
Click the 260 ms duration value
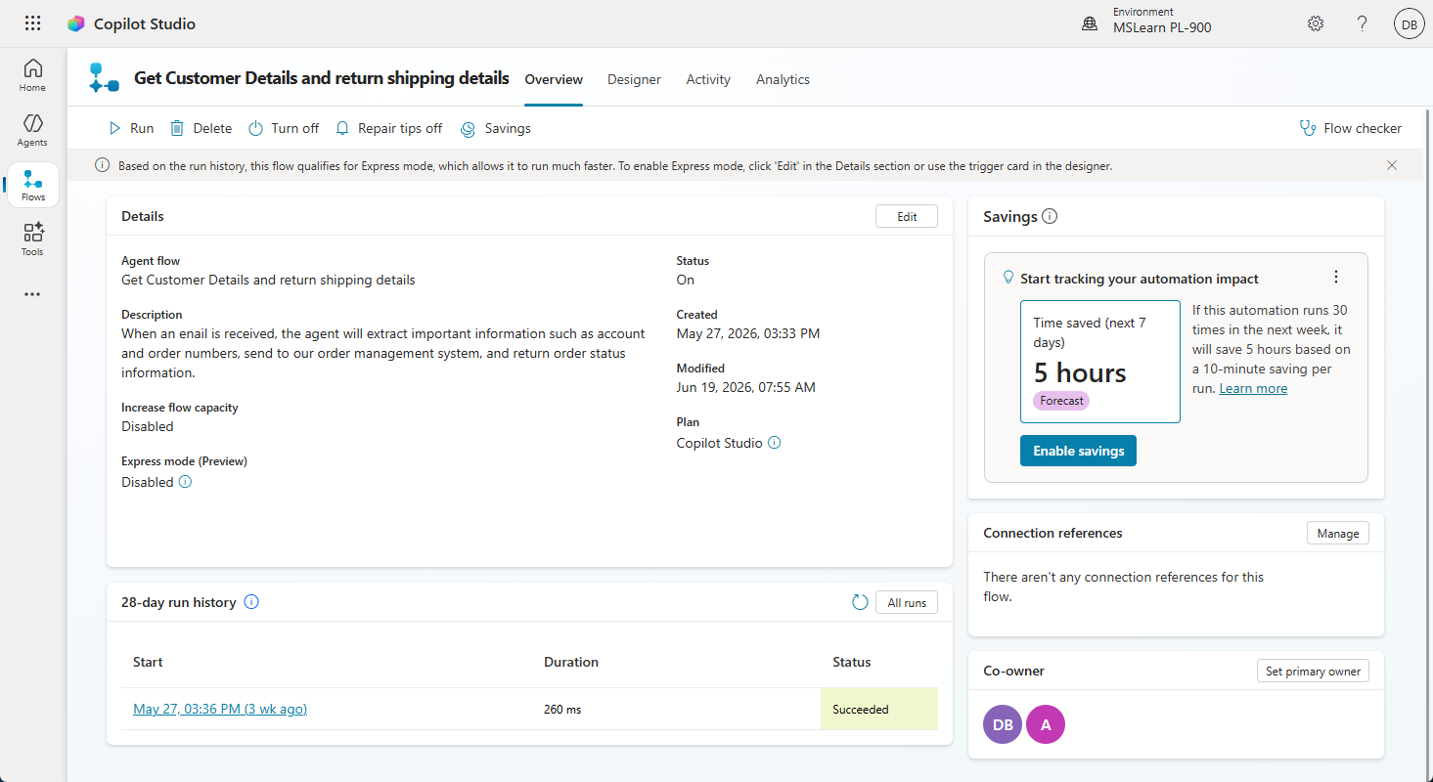pos(562,709)
